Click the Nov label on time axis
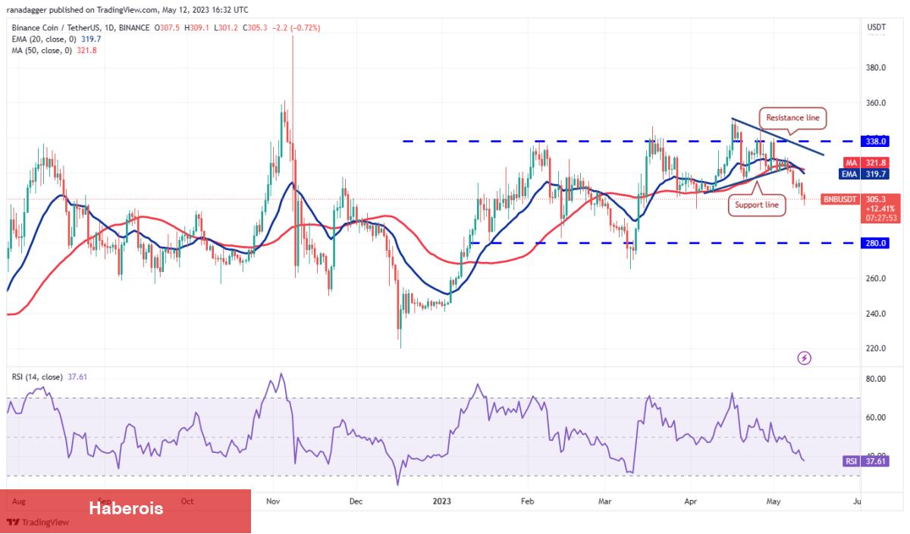Screen dimensions: 910x534 tap(275, 501)
